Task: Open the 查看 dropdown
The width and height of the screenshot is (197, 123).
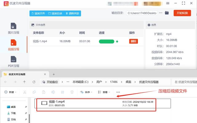Action: click(104, 92)
